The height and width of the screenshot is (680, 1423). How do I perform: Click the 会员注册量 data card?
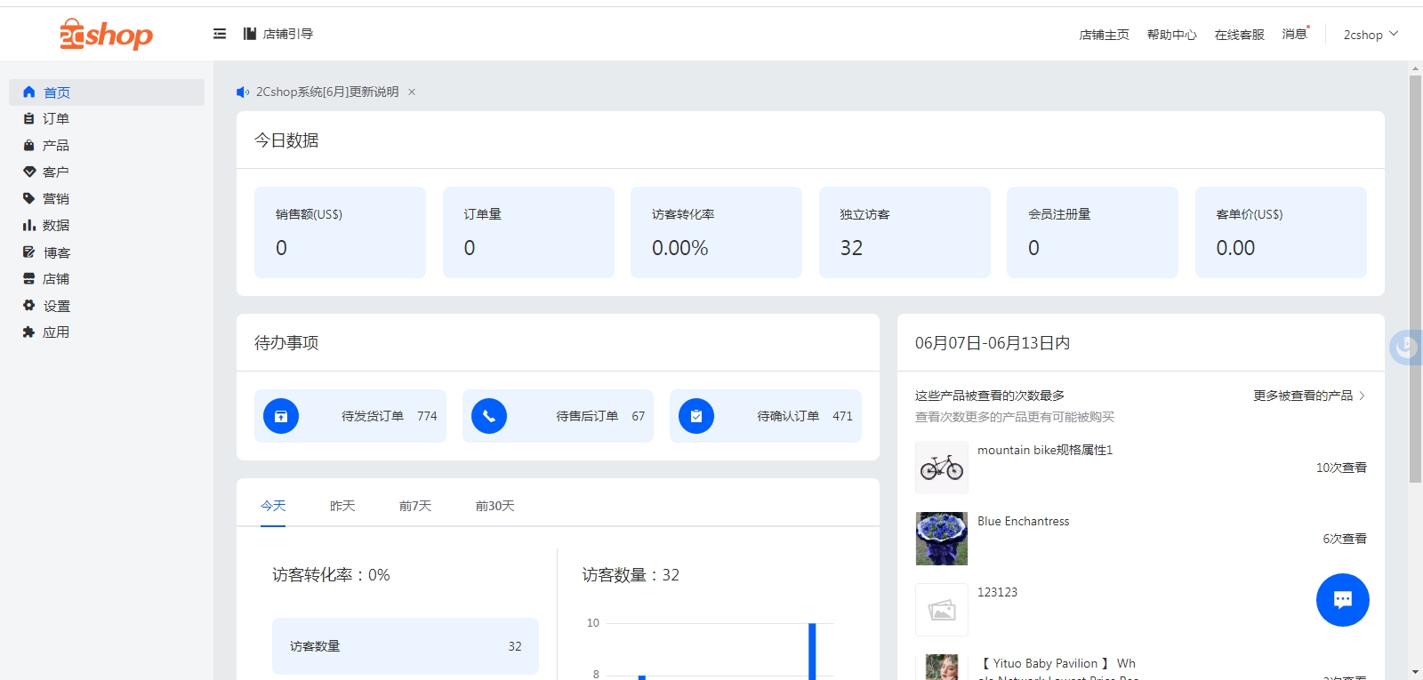click(1092, 232)
